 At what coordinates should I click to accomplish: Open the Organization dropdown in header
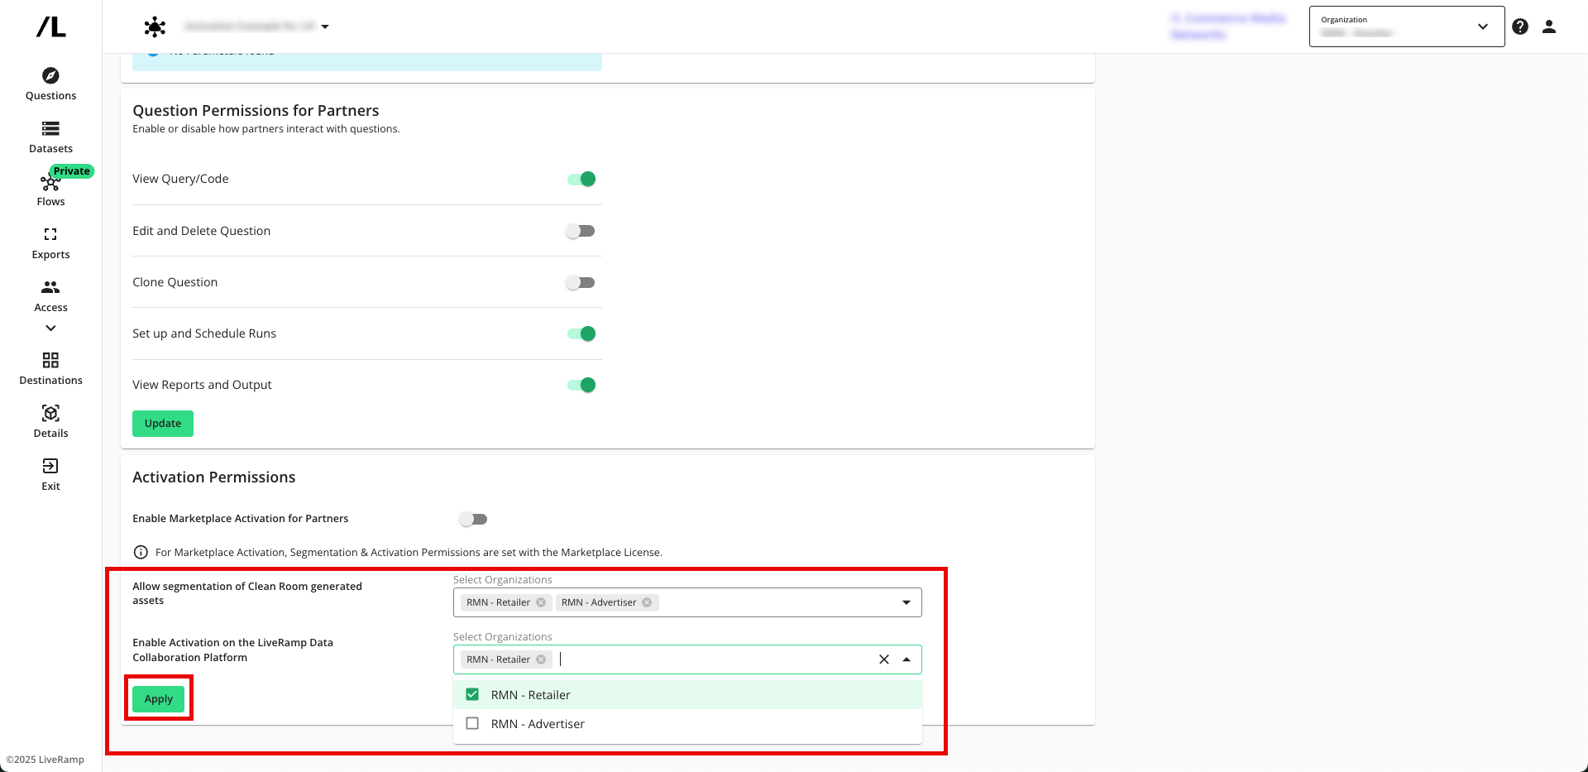pyautogui.click(x=1406, y=26)
